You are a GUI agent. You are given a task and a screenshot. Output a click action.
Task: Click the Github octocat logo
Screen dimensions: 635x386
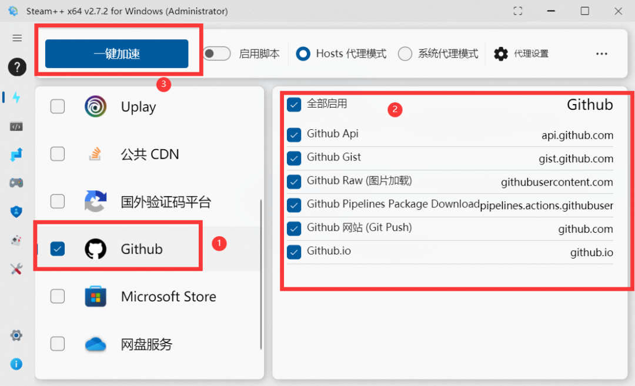(x=96, y=249)
